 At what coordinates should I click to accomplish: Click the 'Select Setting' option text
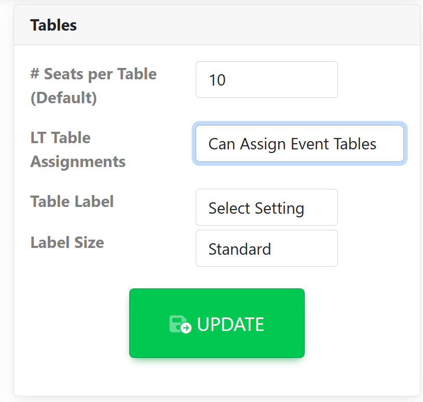pos(256,208)
